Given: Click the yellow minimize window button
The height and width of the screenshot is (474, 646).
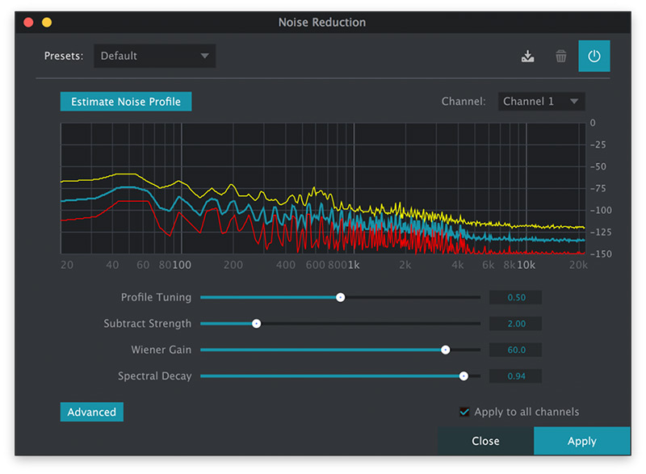Looking at the screenshot, I should 47,23.
